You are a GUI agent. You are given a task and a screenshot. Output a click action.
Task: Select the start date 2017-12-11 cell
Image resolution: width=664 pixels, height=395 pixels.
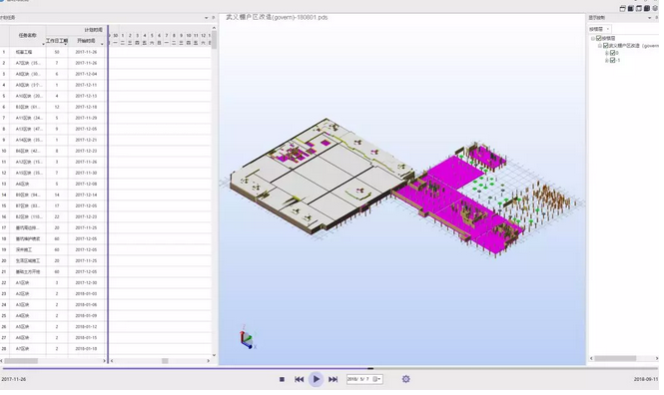click(x=86, y=85)
